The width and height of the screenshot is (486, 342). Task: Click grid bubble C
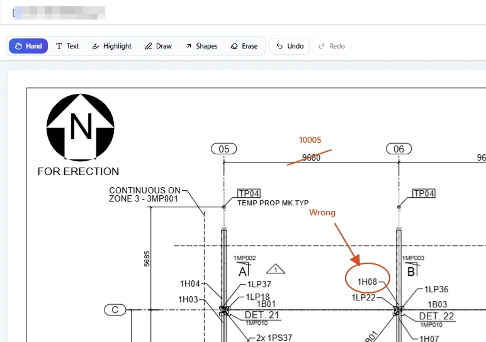point(115,310)
